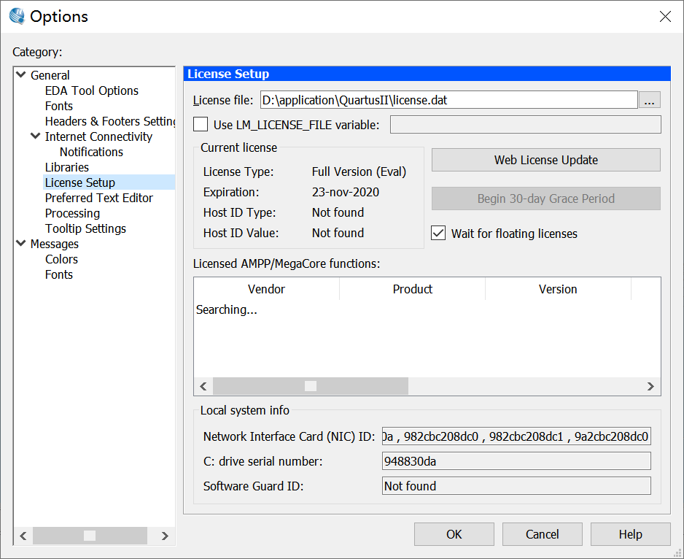The width and height of the screenshot is (684, 559).
Task: Select Preferred Text Editor settings
Action: 98,198
